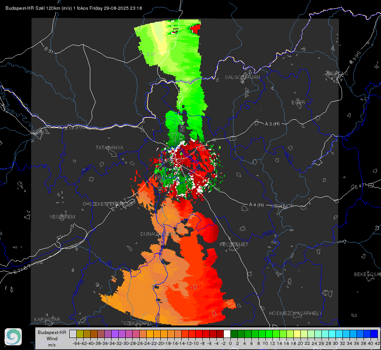This screenshot has height=350, width=381.
Task: Select the grey swatch at legend's left end
Action: pyautogui.click(x=73, y=334)
